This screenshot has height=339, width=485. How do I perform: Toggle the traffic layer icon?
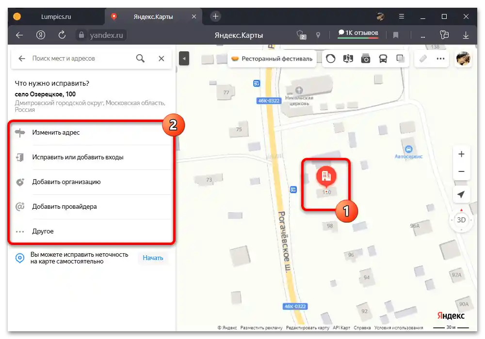click(x=331, y=58)
